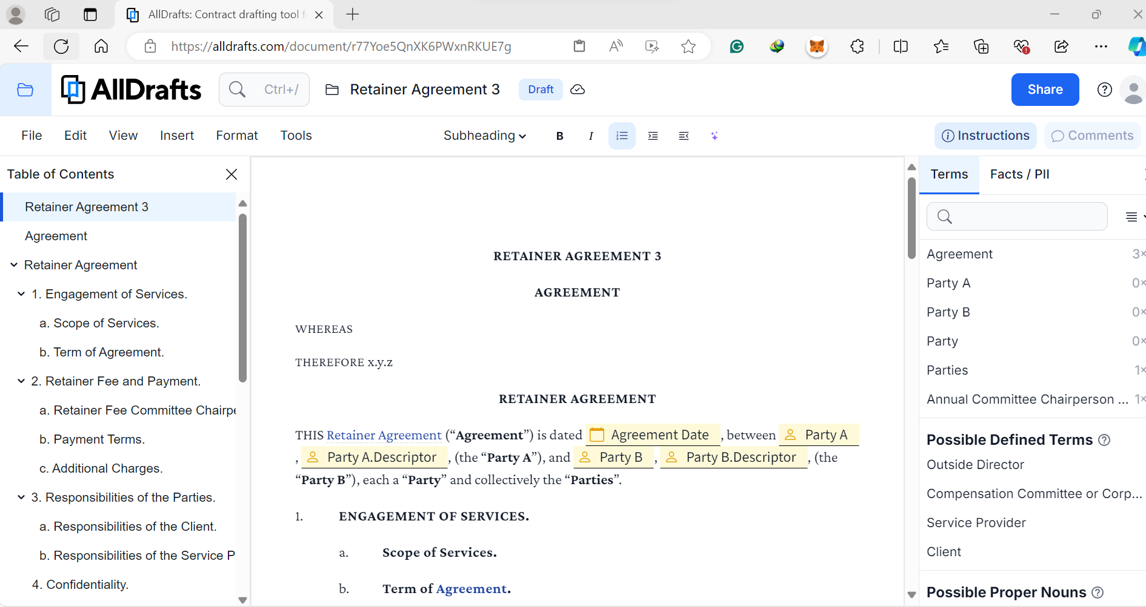Select 'b. Payment Terms.' in contents
The width and height of the screenshot is (1146, 607).
point(92,439)
